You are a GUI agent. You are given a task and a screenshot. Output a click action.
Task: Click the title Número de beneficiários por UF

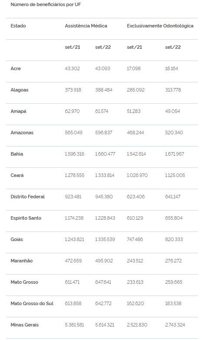[46, 4]
